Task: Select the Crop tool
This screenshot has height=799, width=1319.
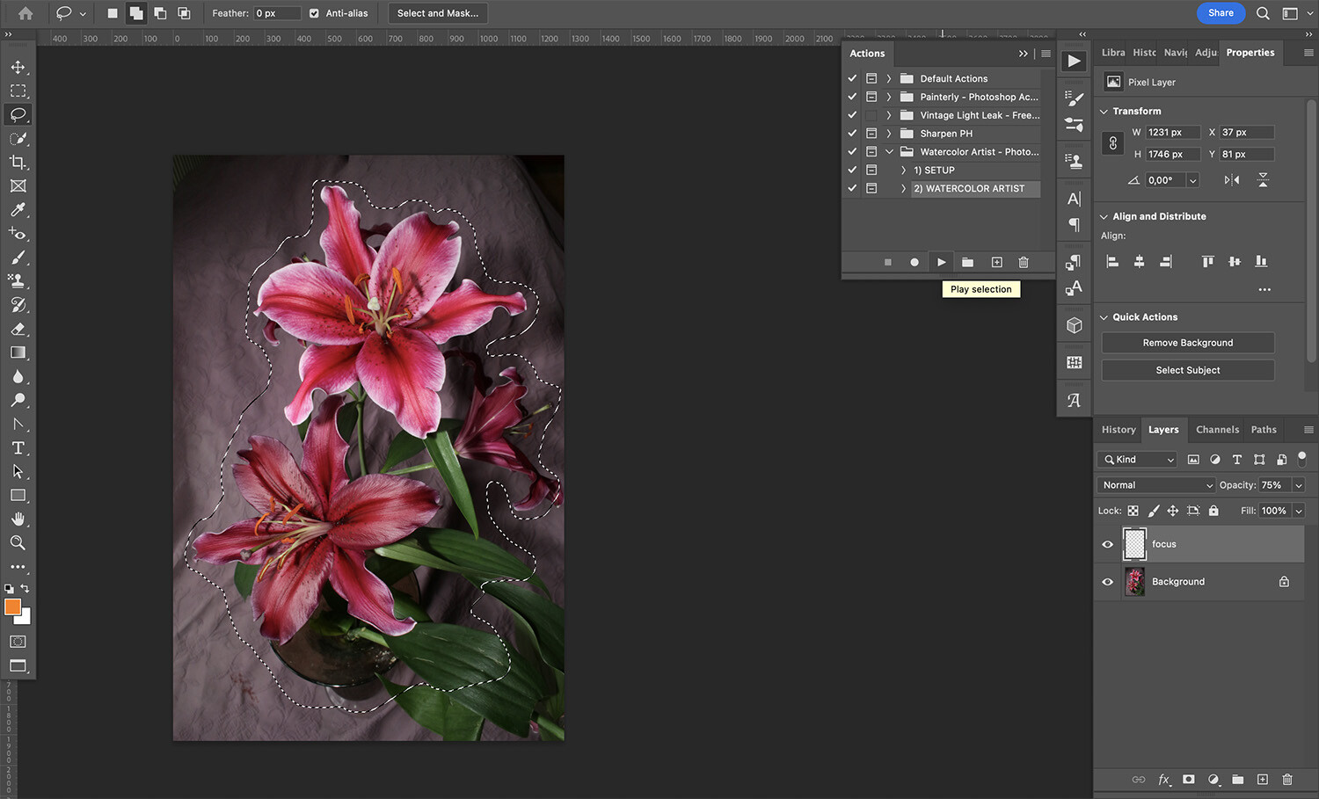Action: 18,162
